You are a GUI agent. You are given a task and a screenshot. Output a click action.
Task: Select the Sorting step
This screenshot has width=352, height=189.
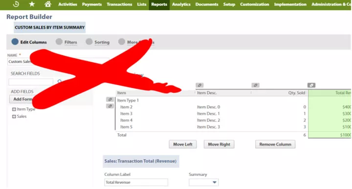pos(98,42)
